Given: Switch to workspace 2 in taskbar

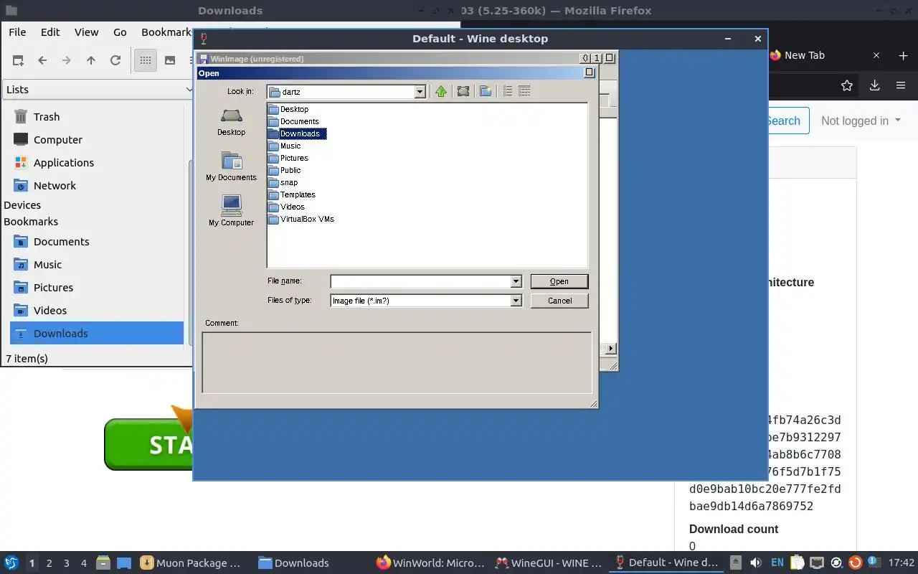Looking at the screenshot, I should coord(49,563).
